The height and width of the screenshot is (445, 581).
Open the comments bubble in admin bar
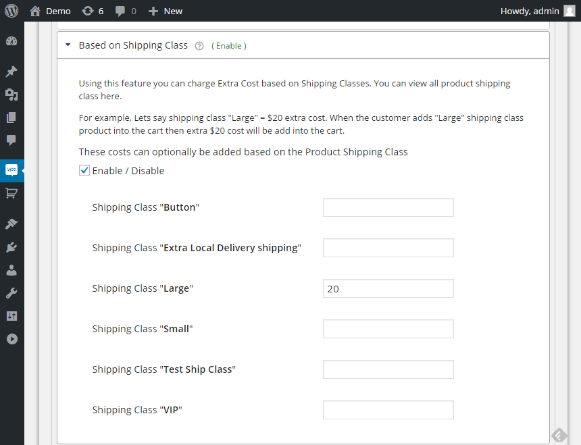tap(126, 11)
